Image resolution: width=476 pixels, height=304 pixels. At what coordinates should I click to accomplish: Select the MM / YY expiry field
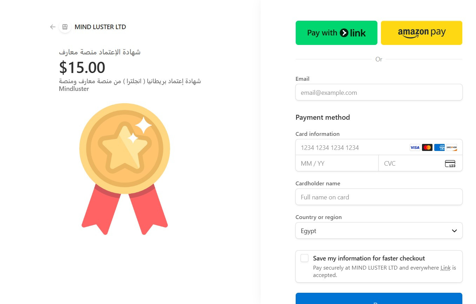click(x=337, y=164)
